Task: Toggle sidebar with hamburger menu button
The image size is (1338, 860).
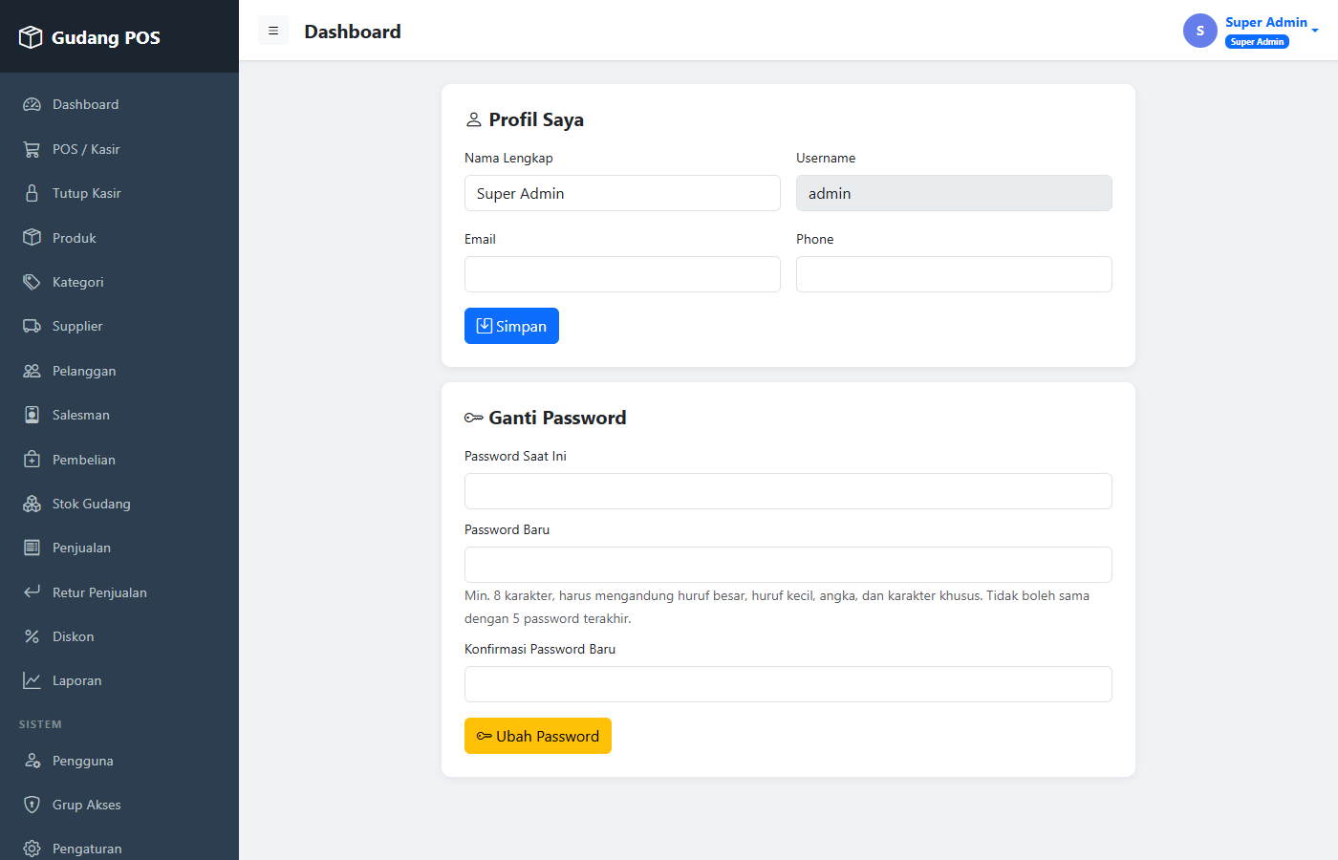Action: tap(273, 31)
